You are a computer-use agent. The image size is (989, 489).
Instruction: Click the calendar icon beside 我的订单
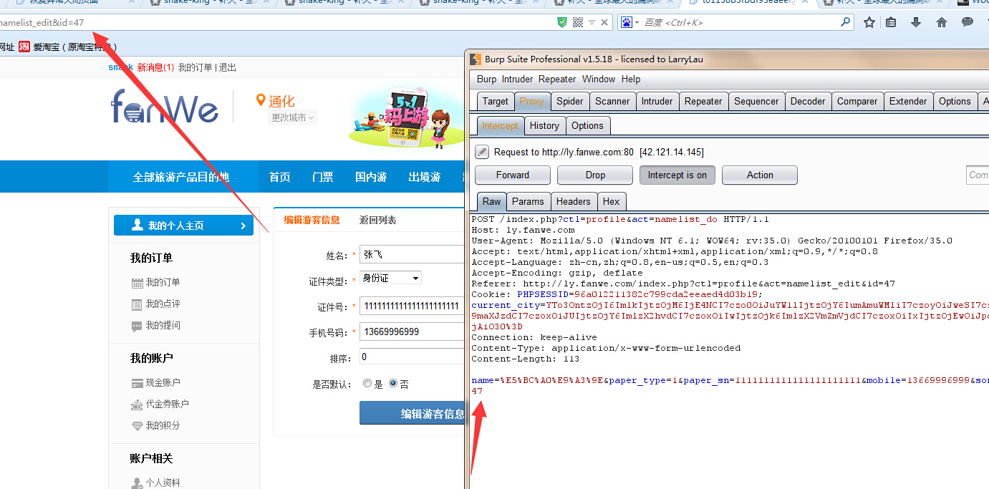137,283
